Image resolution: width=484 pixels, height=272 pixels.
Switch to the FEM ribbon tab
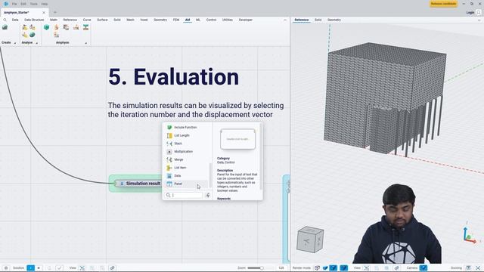176,20
